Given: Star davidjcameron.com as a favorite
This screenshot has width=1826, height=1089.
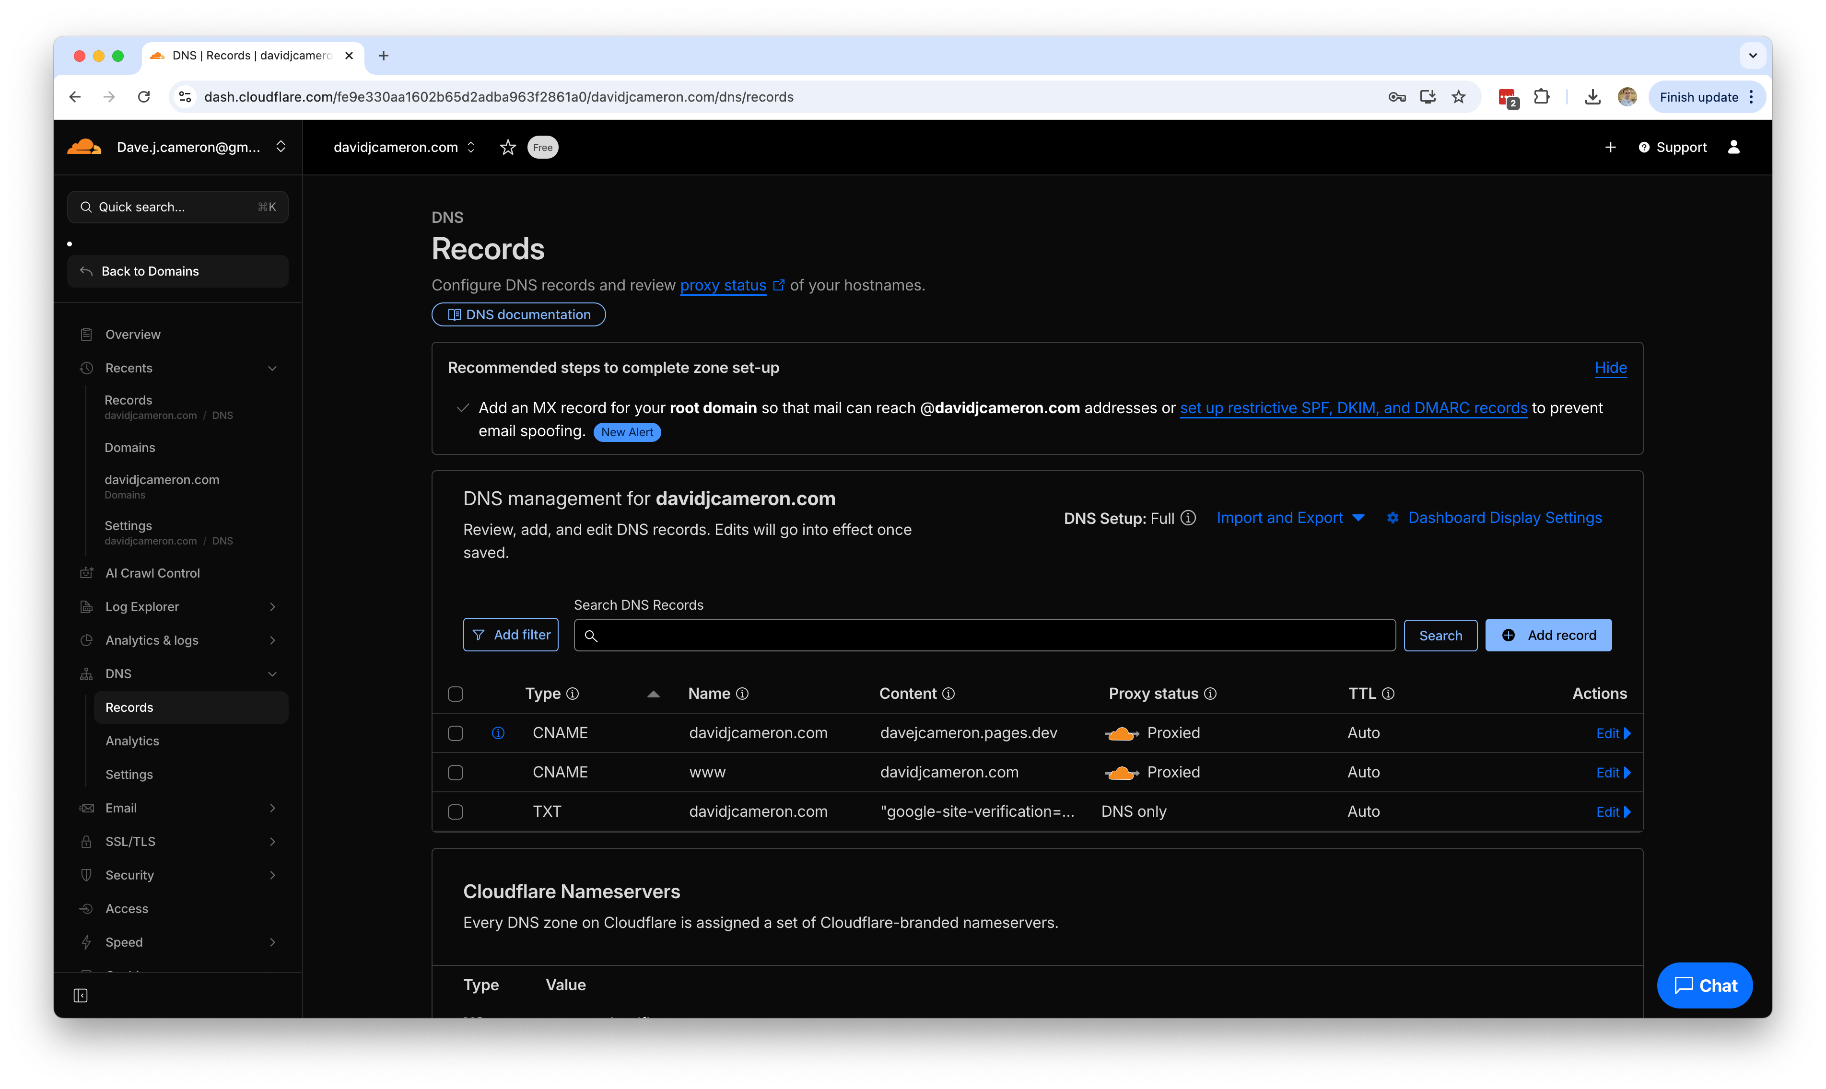Looking at the screenshot, I should 508,147.
